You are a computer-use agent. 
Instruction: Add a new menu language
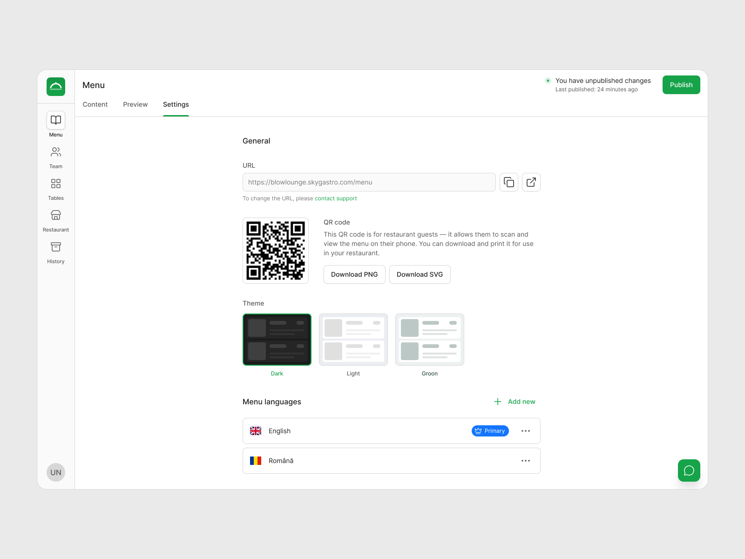[515, 402]
